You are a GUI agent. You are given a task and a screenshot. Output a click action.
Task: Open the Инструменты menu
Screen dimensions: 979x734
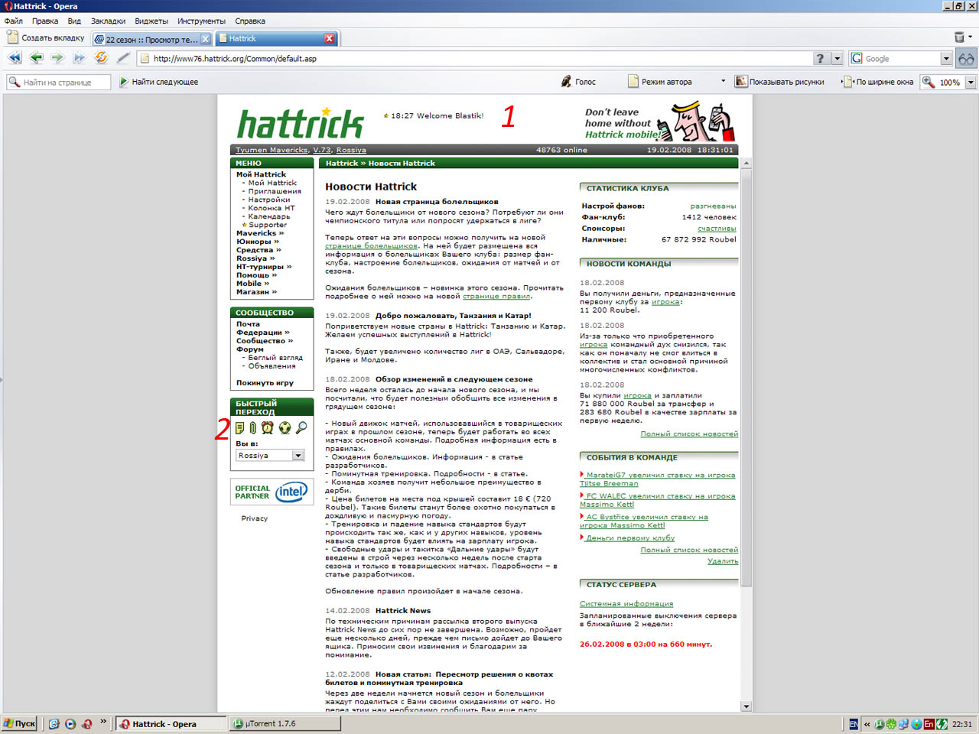[x=201, y=21]
